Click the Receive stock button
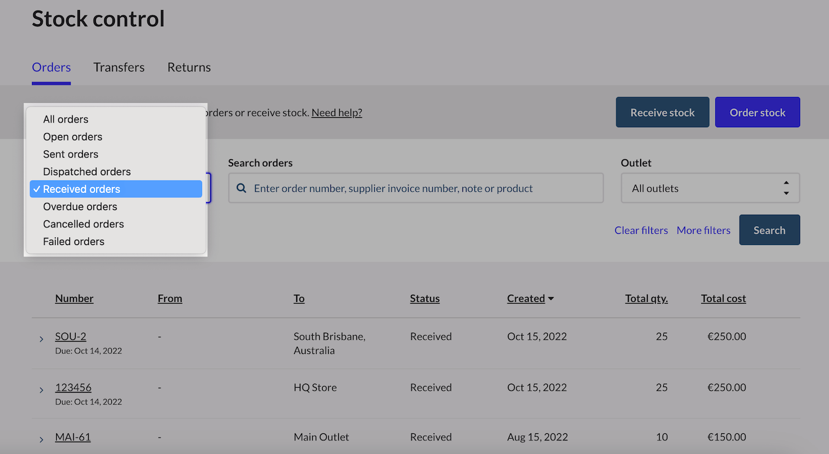829x454 pixels. [663, 112]
